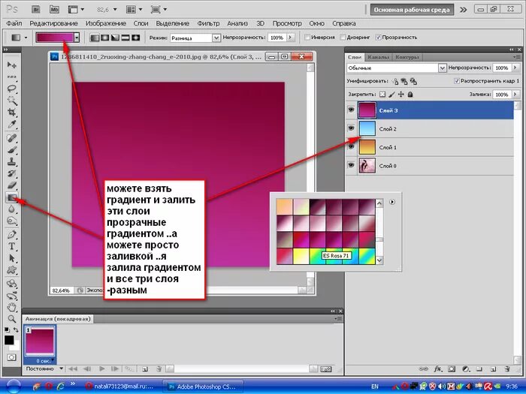Screen dimensions: 526x394
Task: Open the Фильтр menu
Action: [208, 23]
